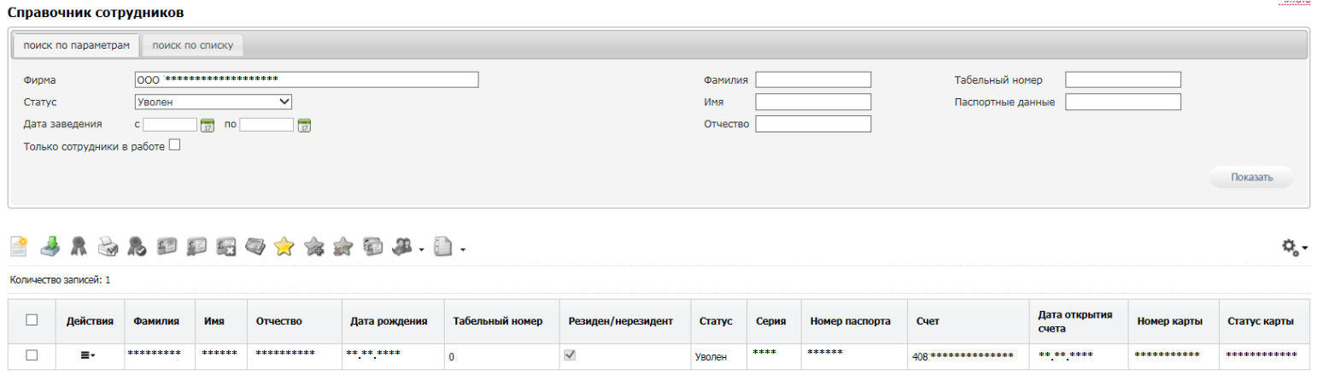Click the notepad document icon

442,247
